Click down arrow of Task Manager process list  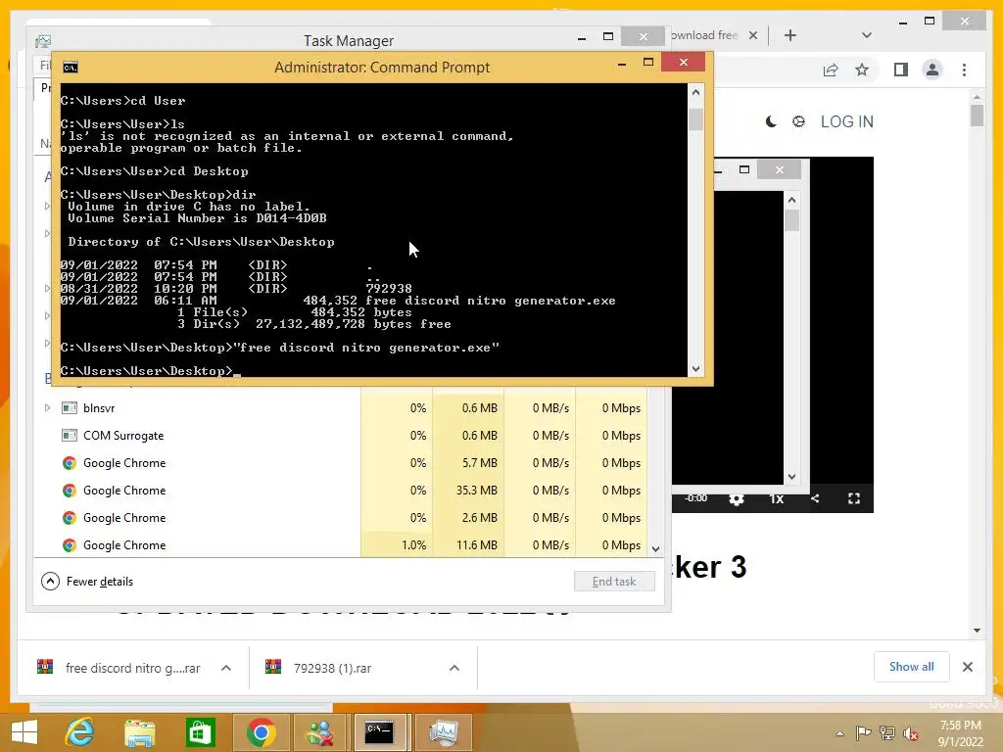[x=655, y=548]
